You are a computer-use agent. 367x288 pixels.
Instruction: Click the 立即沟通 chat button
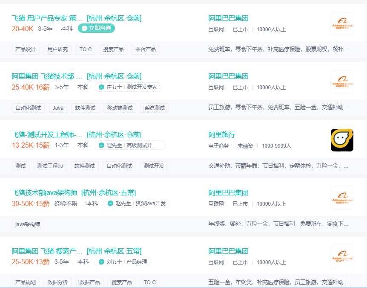click(x=96, y=28)
